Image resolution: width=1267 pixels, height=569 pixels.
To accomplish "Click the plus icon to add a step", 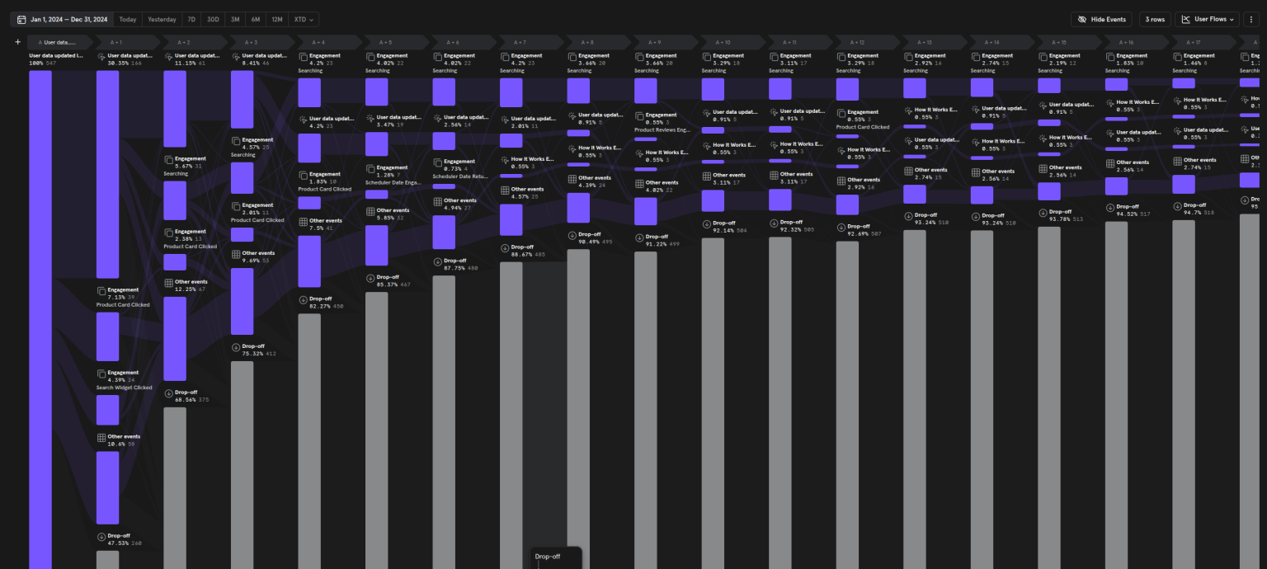I will click(x=17, y=42).
